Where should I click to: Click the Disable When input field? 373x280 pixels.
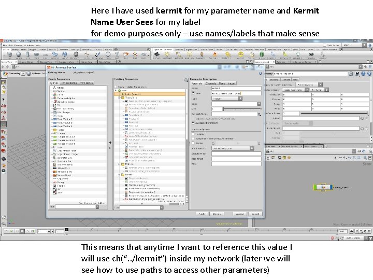point(236,153)
